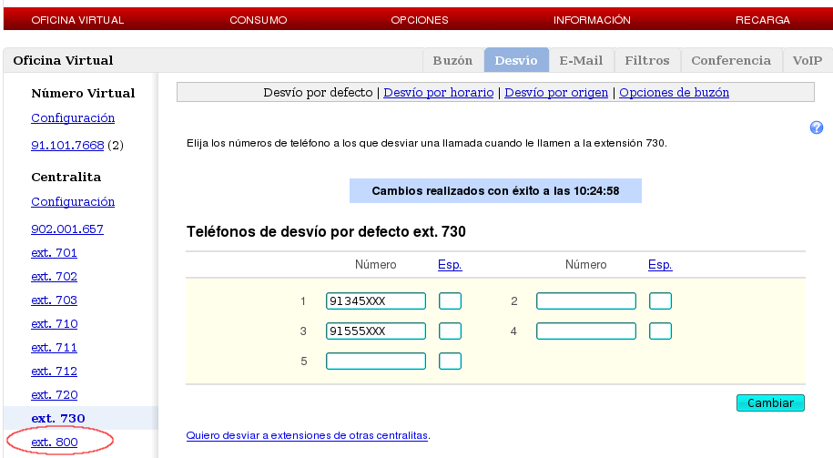The image size is (833, 458).
Task: Focus the number 5 phone input field
Action: [375, 361]
